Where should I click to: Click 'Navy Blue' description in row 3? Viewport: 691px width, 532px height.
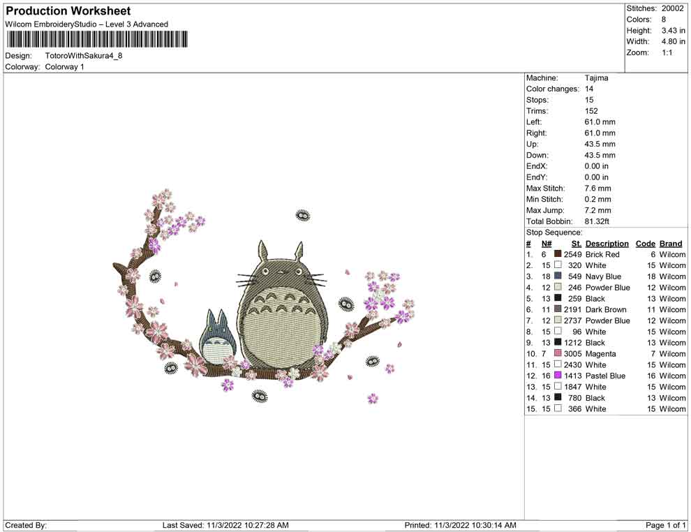click(603, 276)
